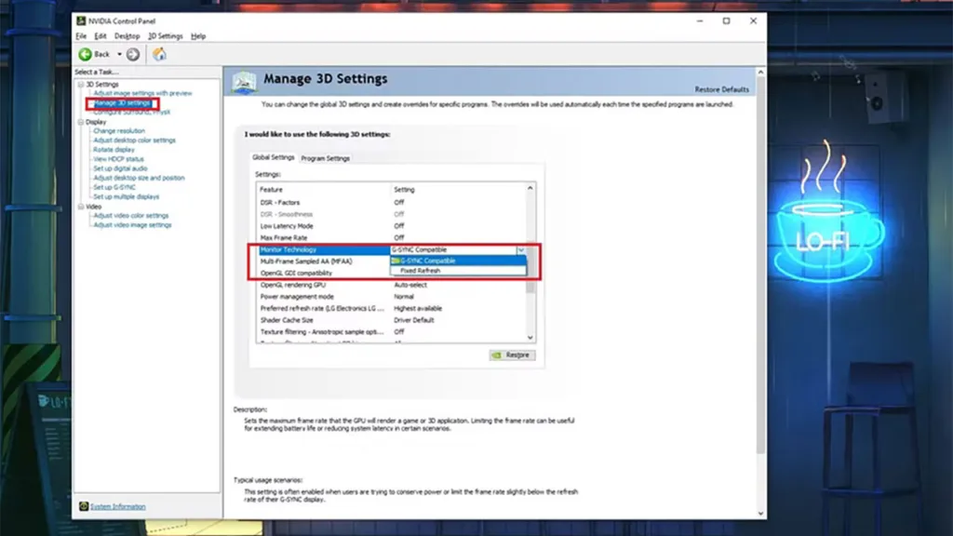Minimize the NVIDIA Control Panel window
Screen dimensions: 953x536
700,20
